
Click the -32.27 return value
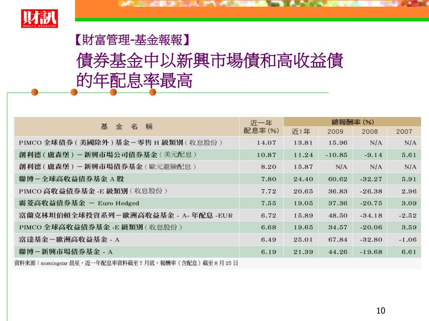coord(371,179)
